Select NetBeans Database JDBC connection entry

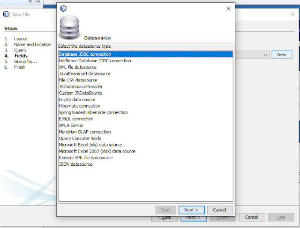tap(146, 61)
